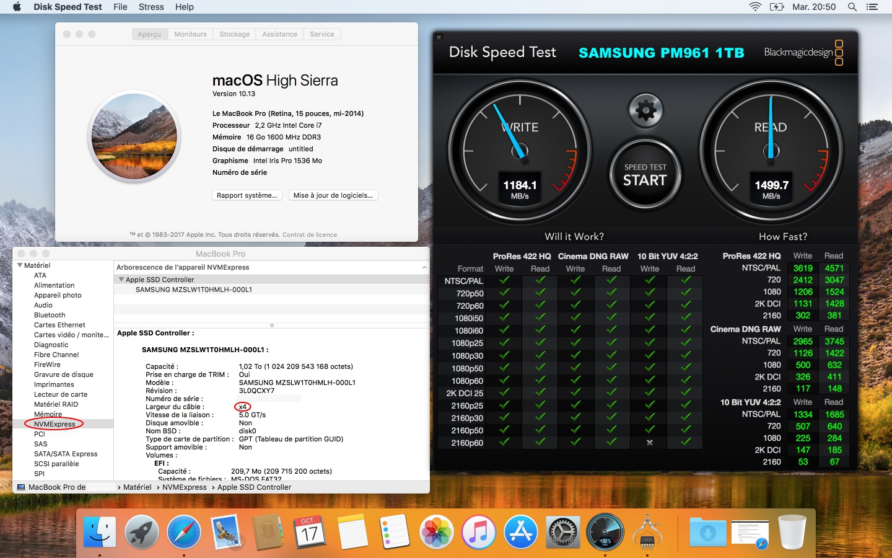
Task: Open Notes yellow notepad icon
Action: click(x=352, y=532)
